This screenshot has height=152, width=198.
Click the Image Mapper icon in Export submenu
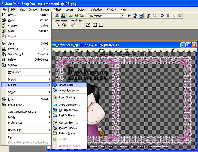(x=55, y=90)
